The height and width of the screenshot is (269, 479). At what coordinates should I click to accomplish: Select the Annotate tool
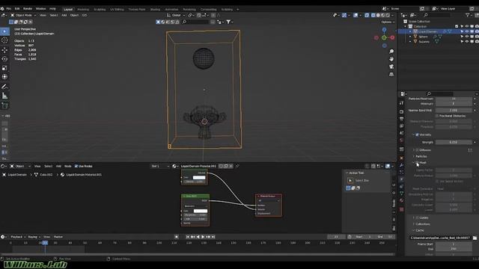coord(4,87)
